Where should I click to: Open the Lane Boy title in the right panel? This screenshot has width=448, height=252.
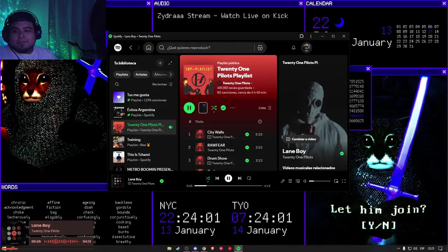294,151
